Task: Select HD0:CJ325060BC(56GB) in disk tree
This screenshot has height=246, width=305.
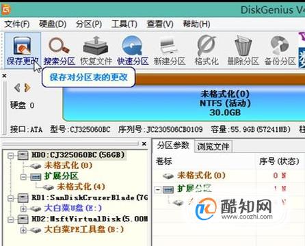Action: tap(78, 155)
